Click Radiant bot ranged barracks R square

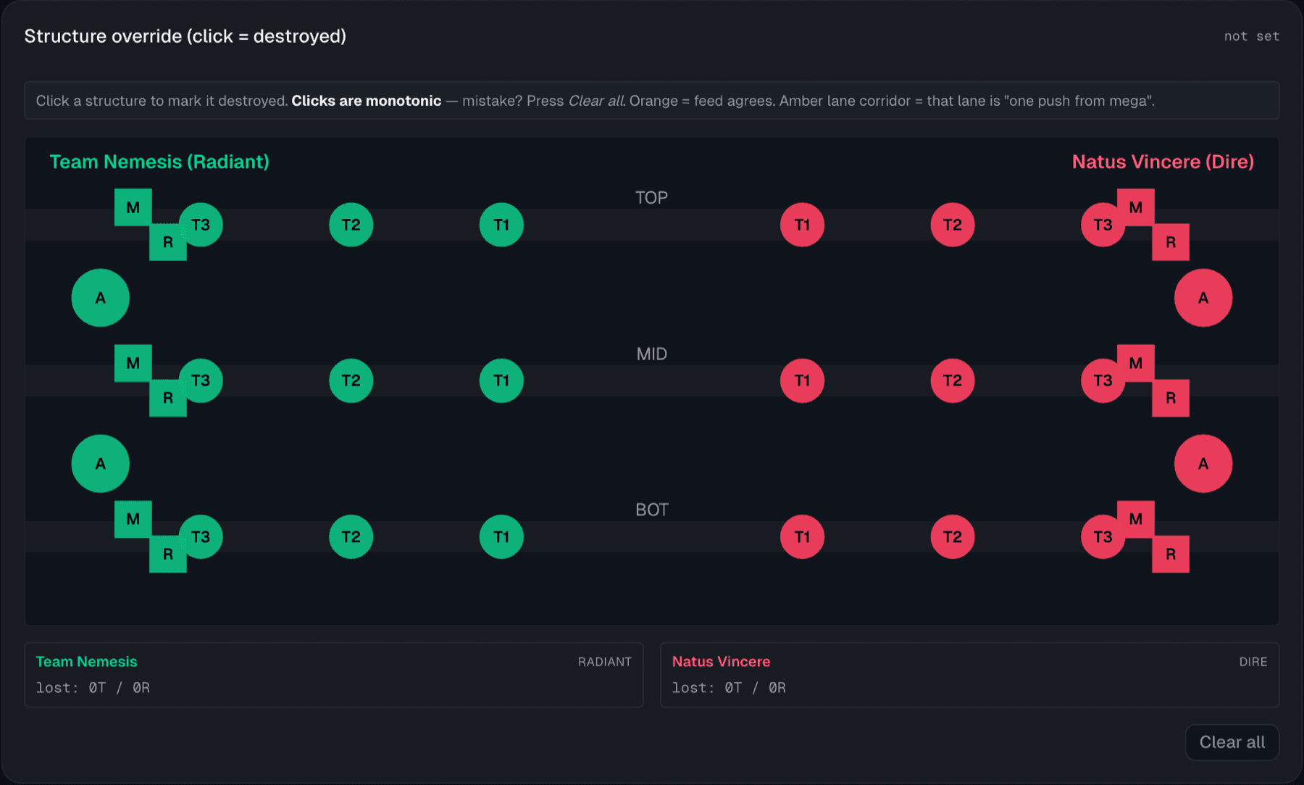[x=168, y=554]
